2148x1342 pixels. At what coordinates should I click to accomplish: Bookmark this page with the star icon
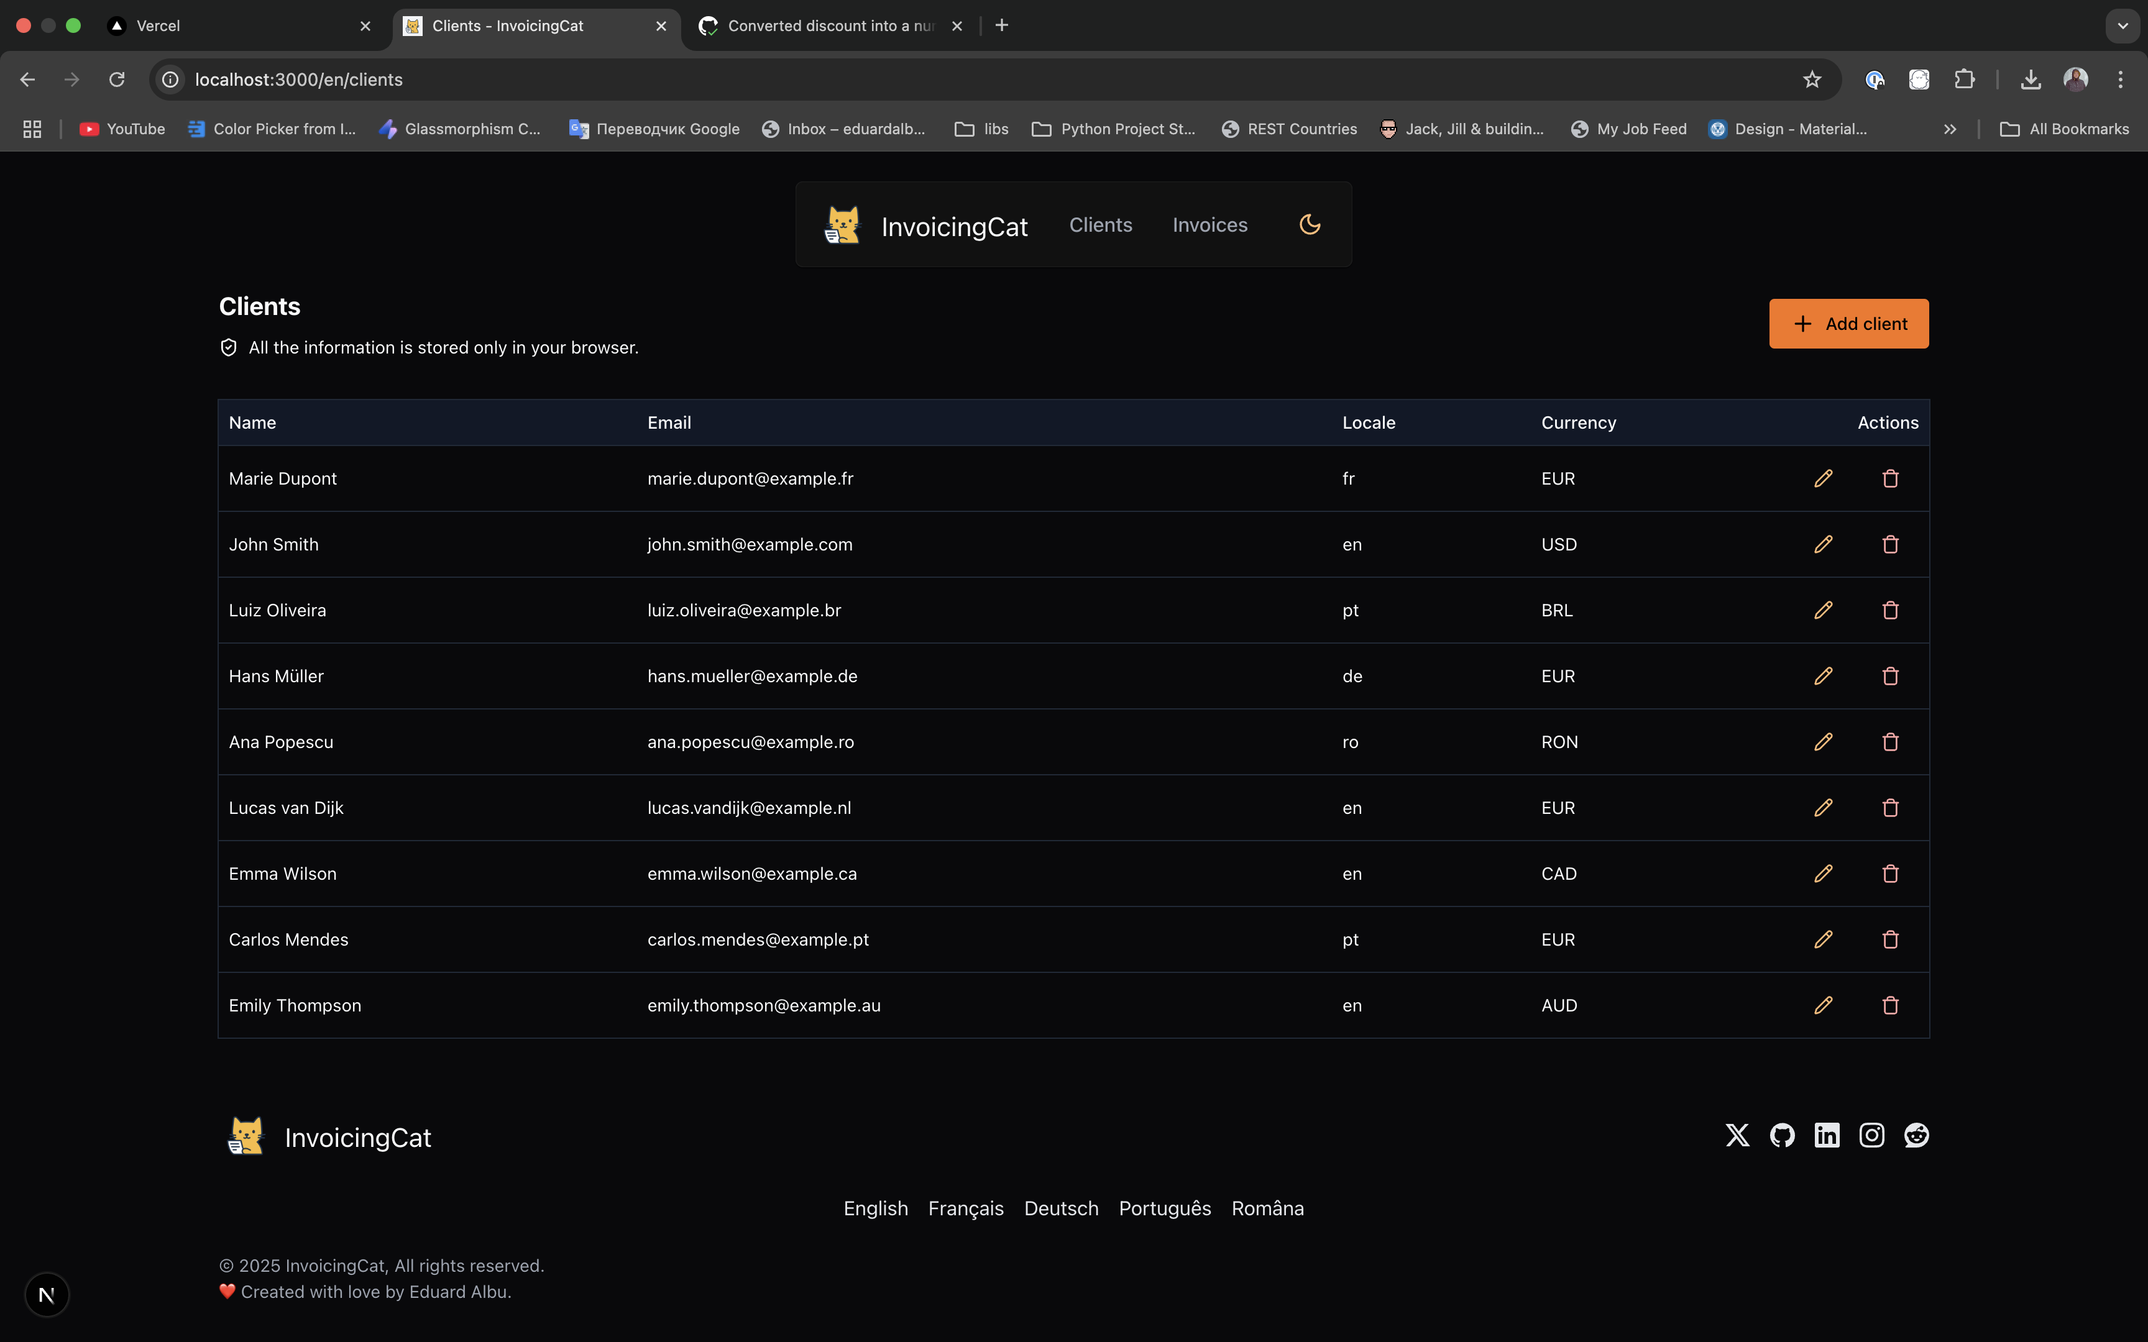[1812, 80]
